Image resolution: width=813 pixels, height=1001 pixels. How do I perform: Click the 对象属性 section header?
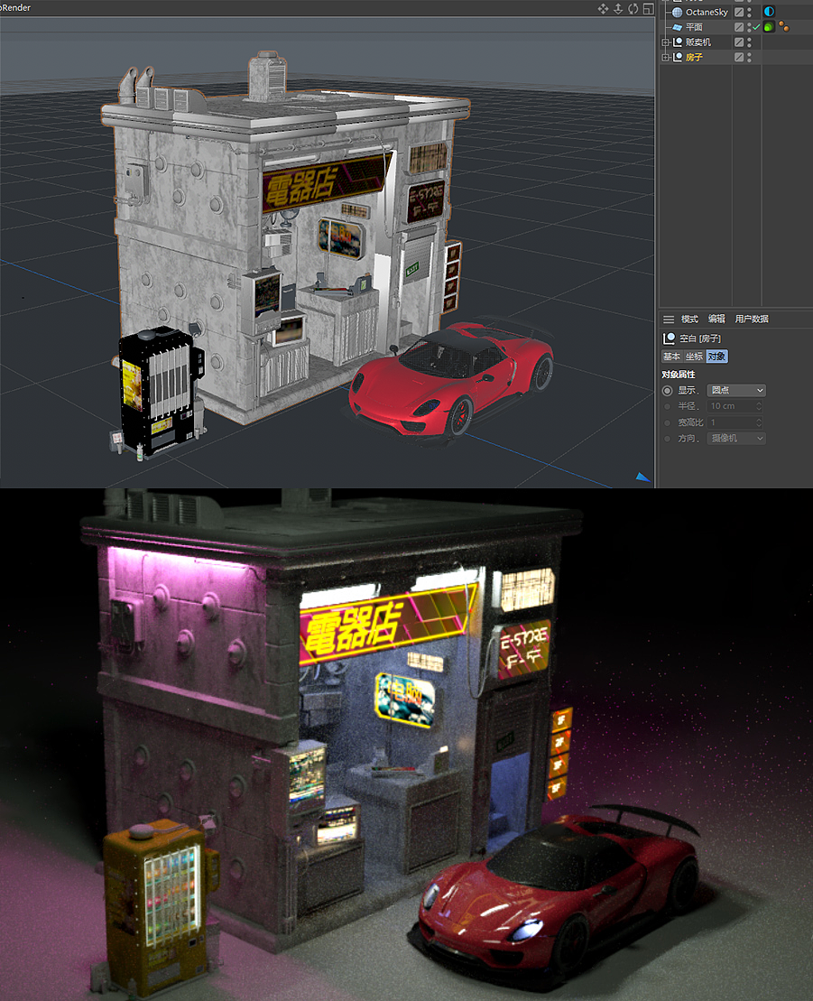coord(679,375)
